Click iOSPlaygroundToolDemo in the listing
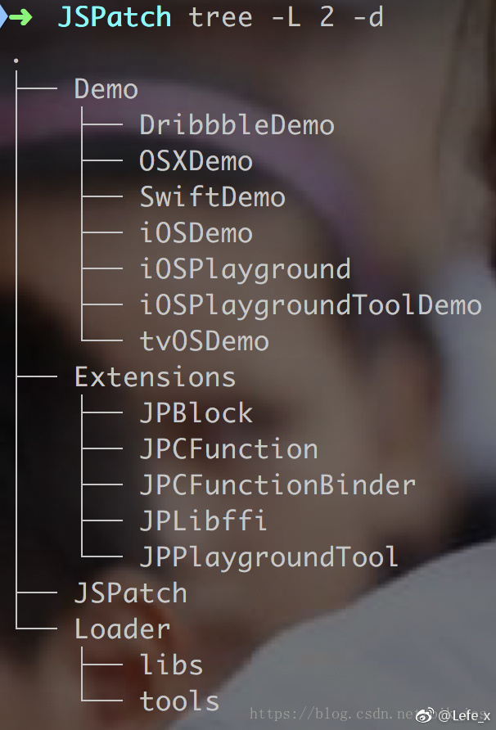 tap(311, 305)
